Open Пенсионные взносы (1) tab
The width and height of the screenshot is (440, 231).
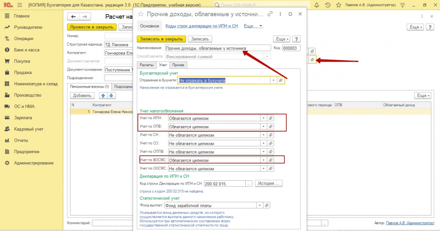click(x=89, y=86)
